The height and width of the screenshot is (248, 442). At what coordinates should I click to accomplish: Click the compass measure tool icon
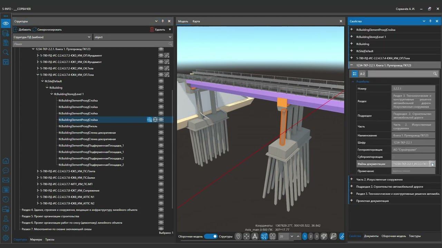pyautogui.click(x=255, y=236)
